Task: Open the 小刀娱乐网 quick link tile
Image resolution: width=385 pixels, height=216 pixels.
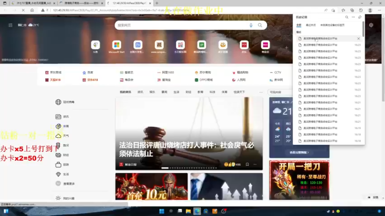Action: (180, 47)
